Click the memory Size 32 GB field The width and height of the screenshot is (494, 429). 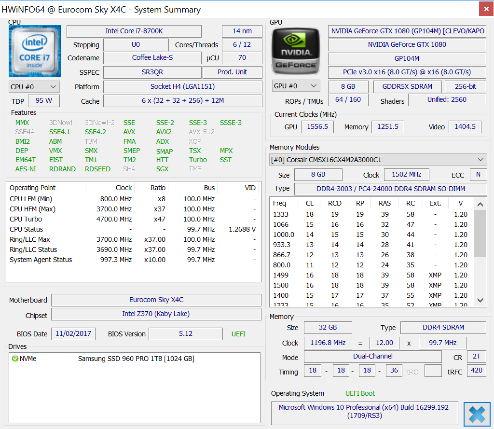tap(328, 328)
